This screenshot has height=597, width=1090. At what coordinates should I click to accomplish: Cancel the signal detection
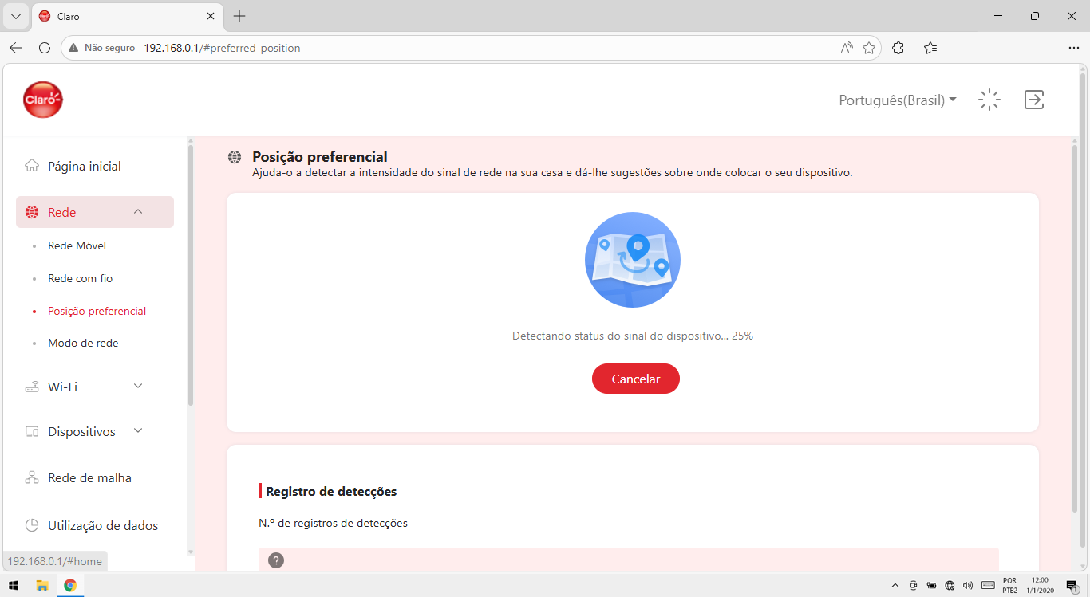coord(636,379)
